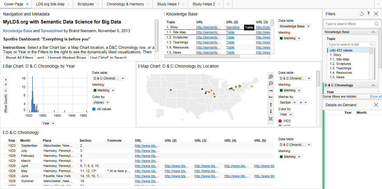Close the Scriptures tab

coord(98,4)
